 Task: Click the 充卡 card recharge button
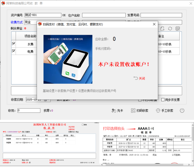point(117,110)
